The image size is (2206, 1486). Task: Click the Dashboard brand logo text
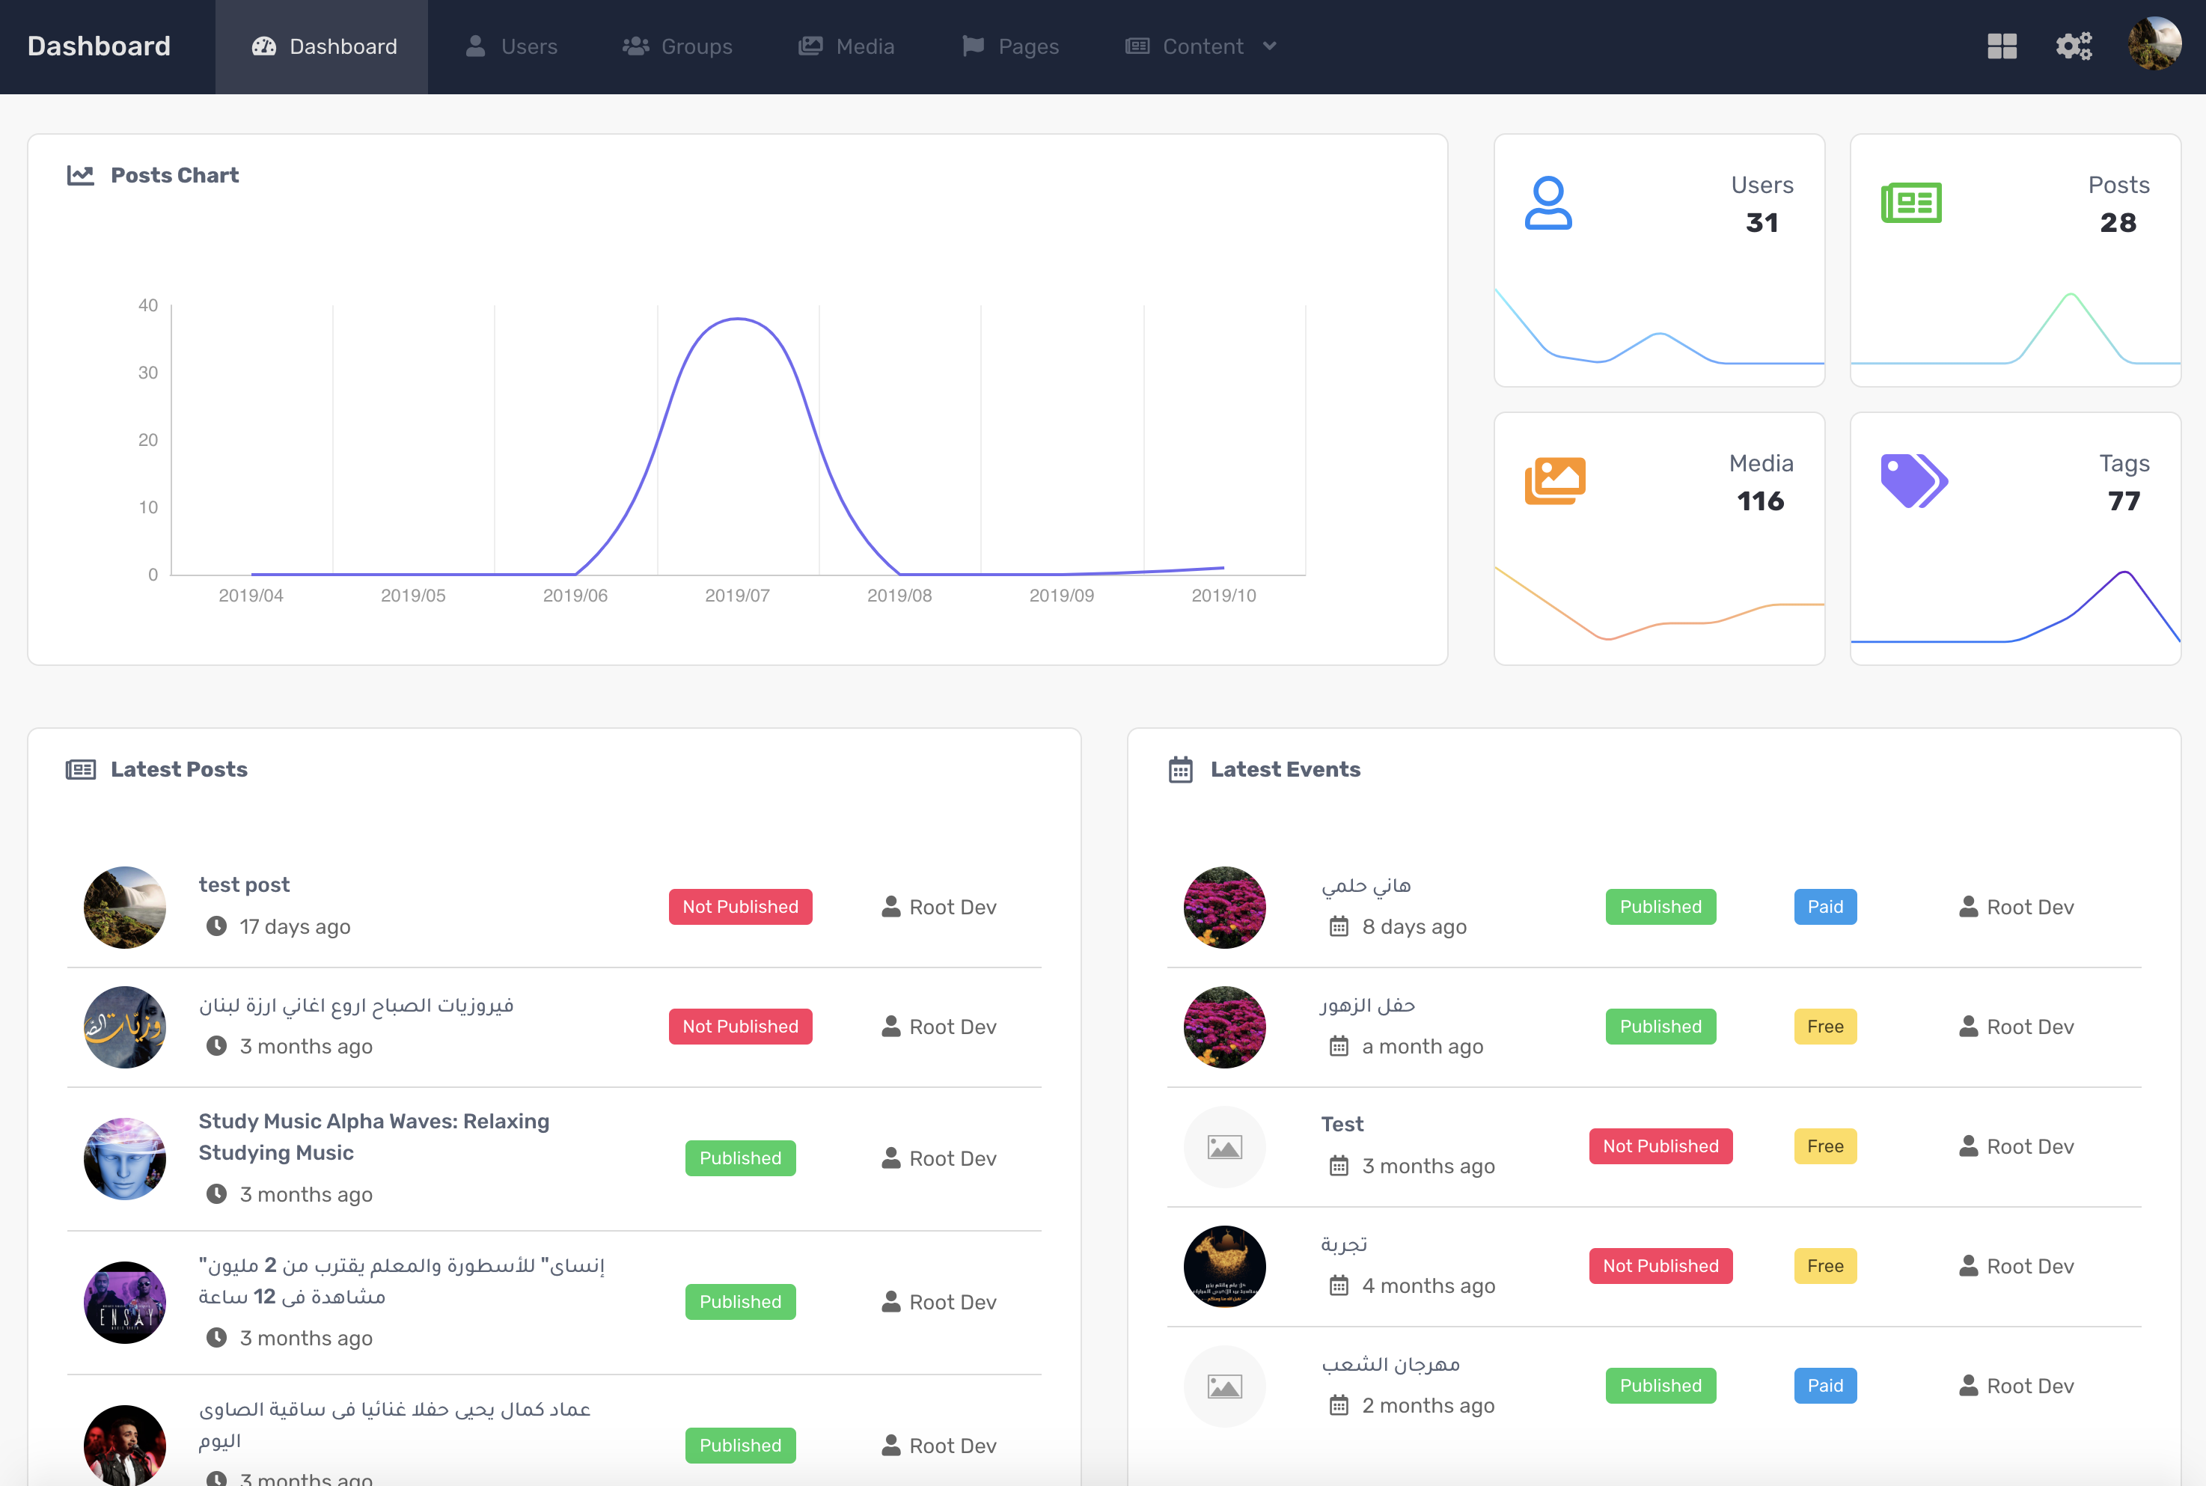pyautogui.click(x=99, y=46)
